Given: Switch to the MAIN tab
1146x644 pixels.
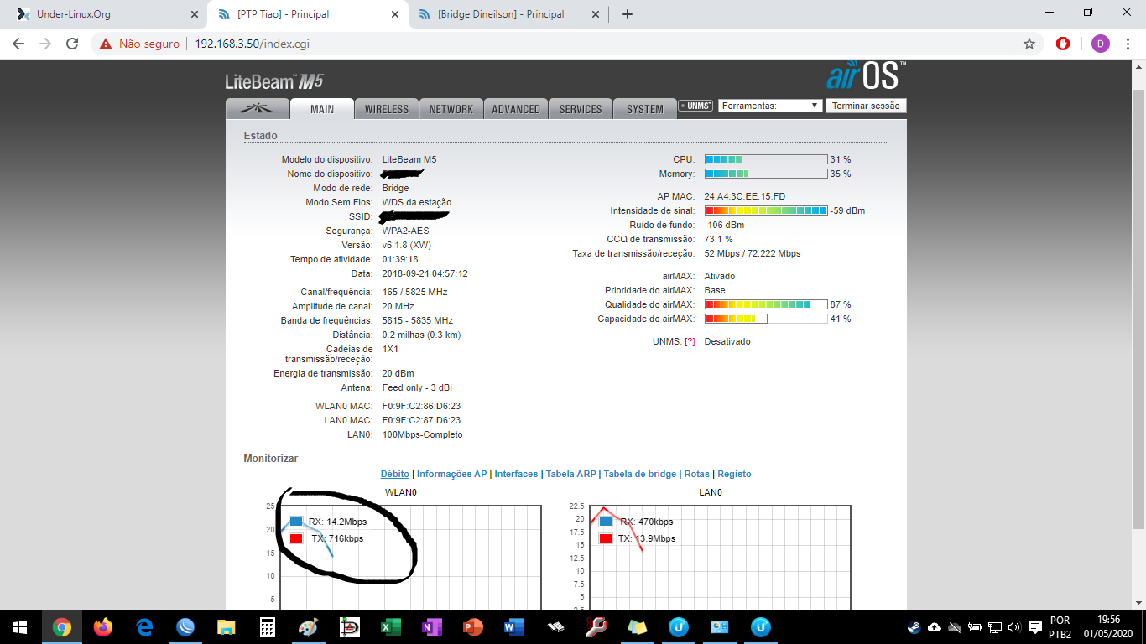Looking at the screenshot, I should pyautogui.click(x=322, y=109).
